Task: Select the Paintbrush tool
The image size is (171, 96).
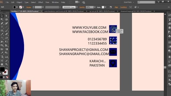Action: point(6,31)
